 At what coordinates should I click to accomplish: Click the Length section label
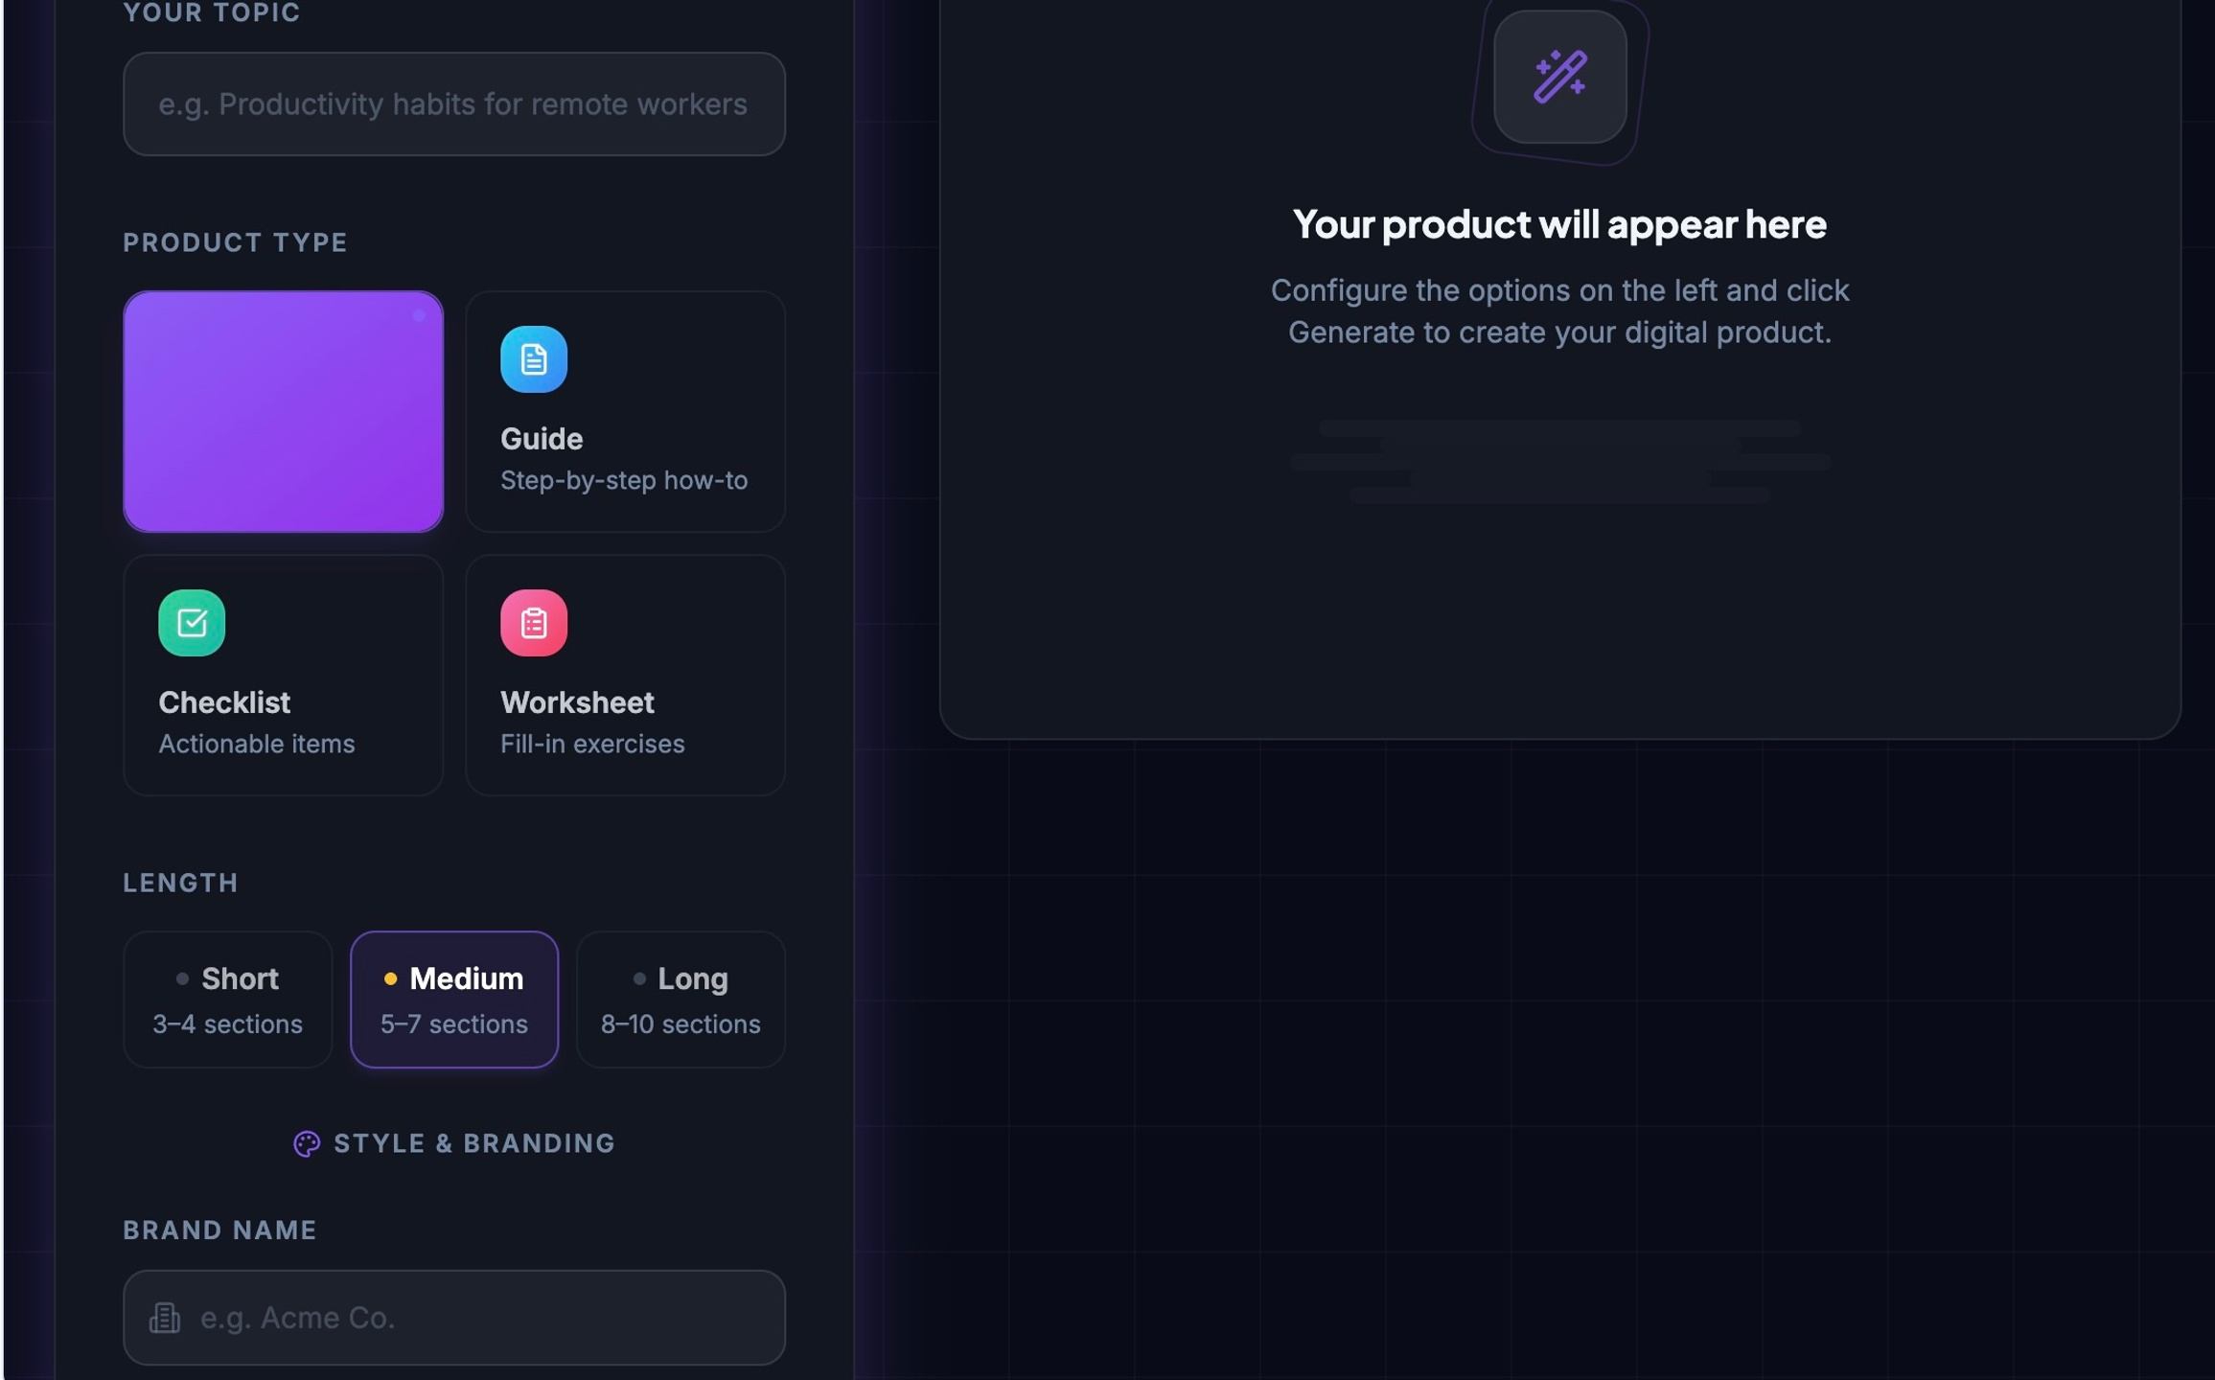tap(181, 883)
